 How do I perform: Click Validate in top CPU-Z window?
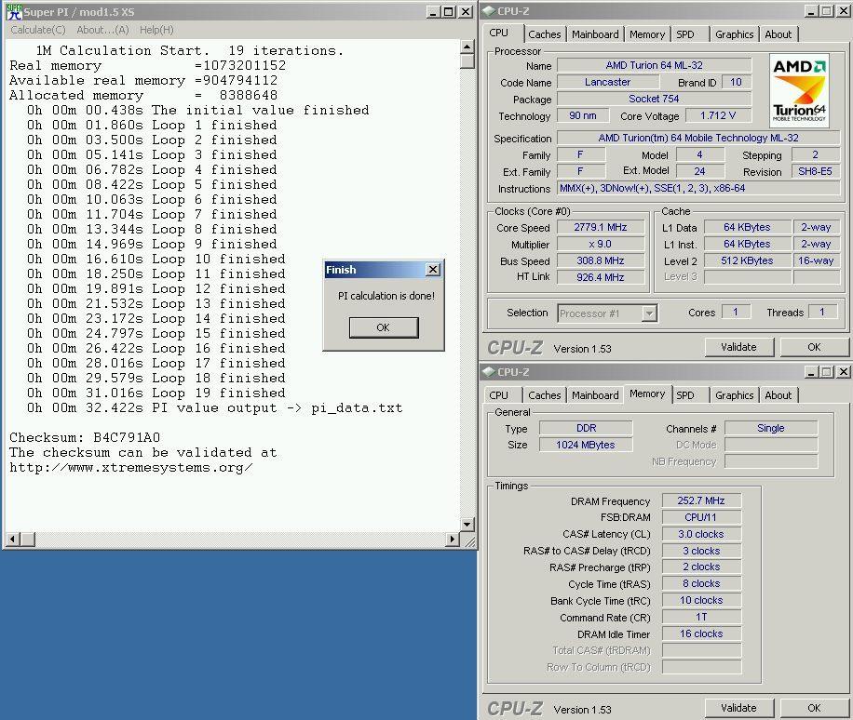click(x=738, y=347)
